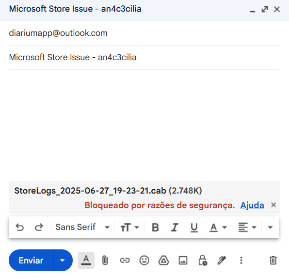The width and height of the screenshot is (289, 278).
Task: Insert a link using the chain icon
Action: [x=125, y=260]
